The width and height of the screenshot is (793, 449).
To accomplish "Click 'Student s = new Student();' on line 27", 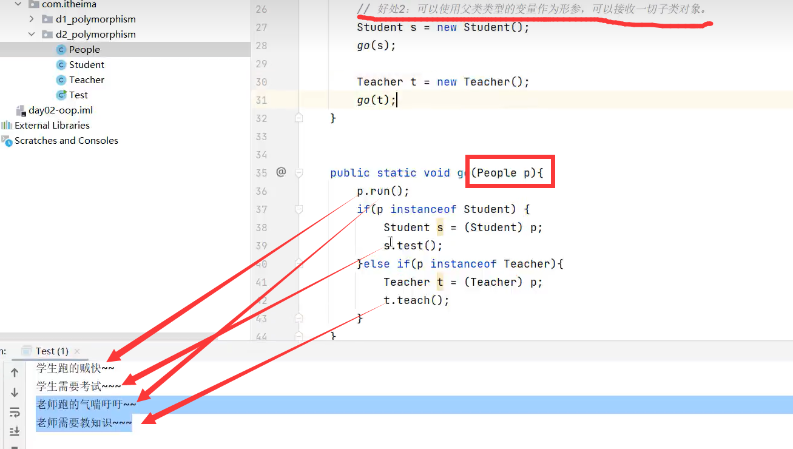I will tap(443, 27).
